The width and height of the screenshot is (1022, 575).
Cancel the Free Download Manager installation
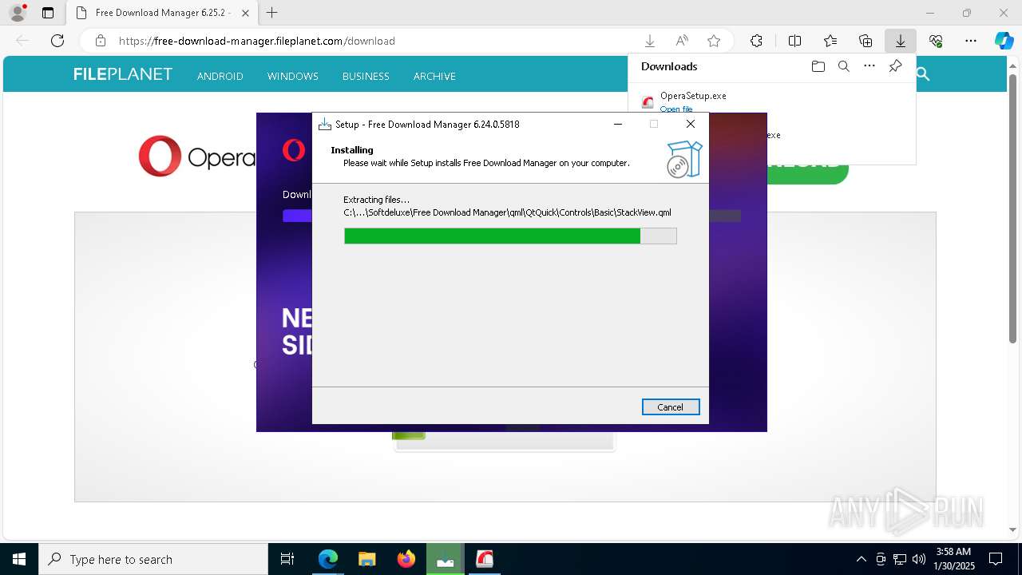[x=671, y=407]
